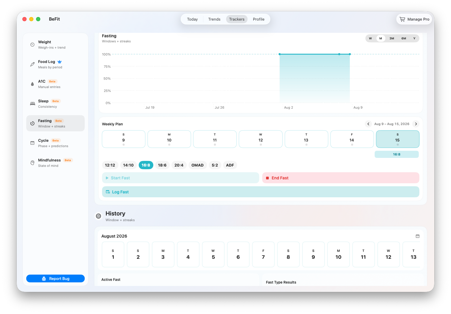Screen dimensions: 451x314
Task: Select the W chart range
Action: point(370,39)
